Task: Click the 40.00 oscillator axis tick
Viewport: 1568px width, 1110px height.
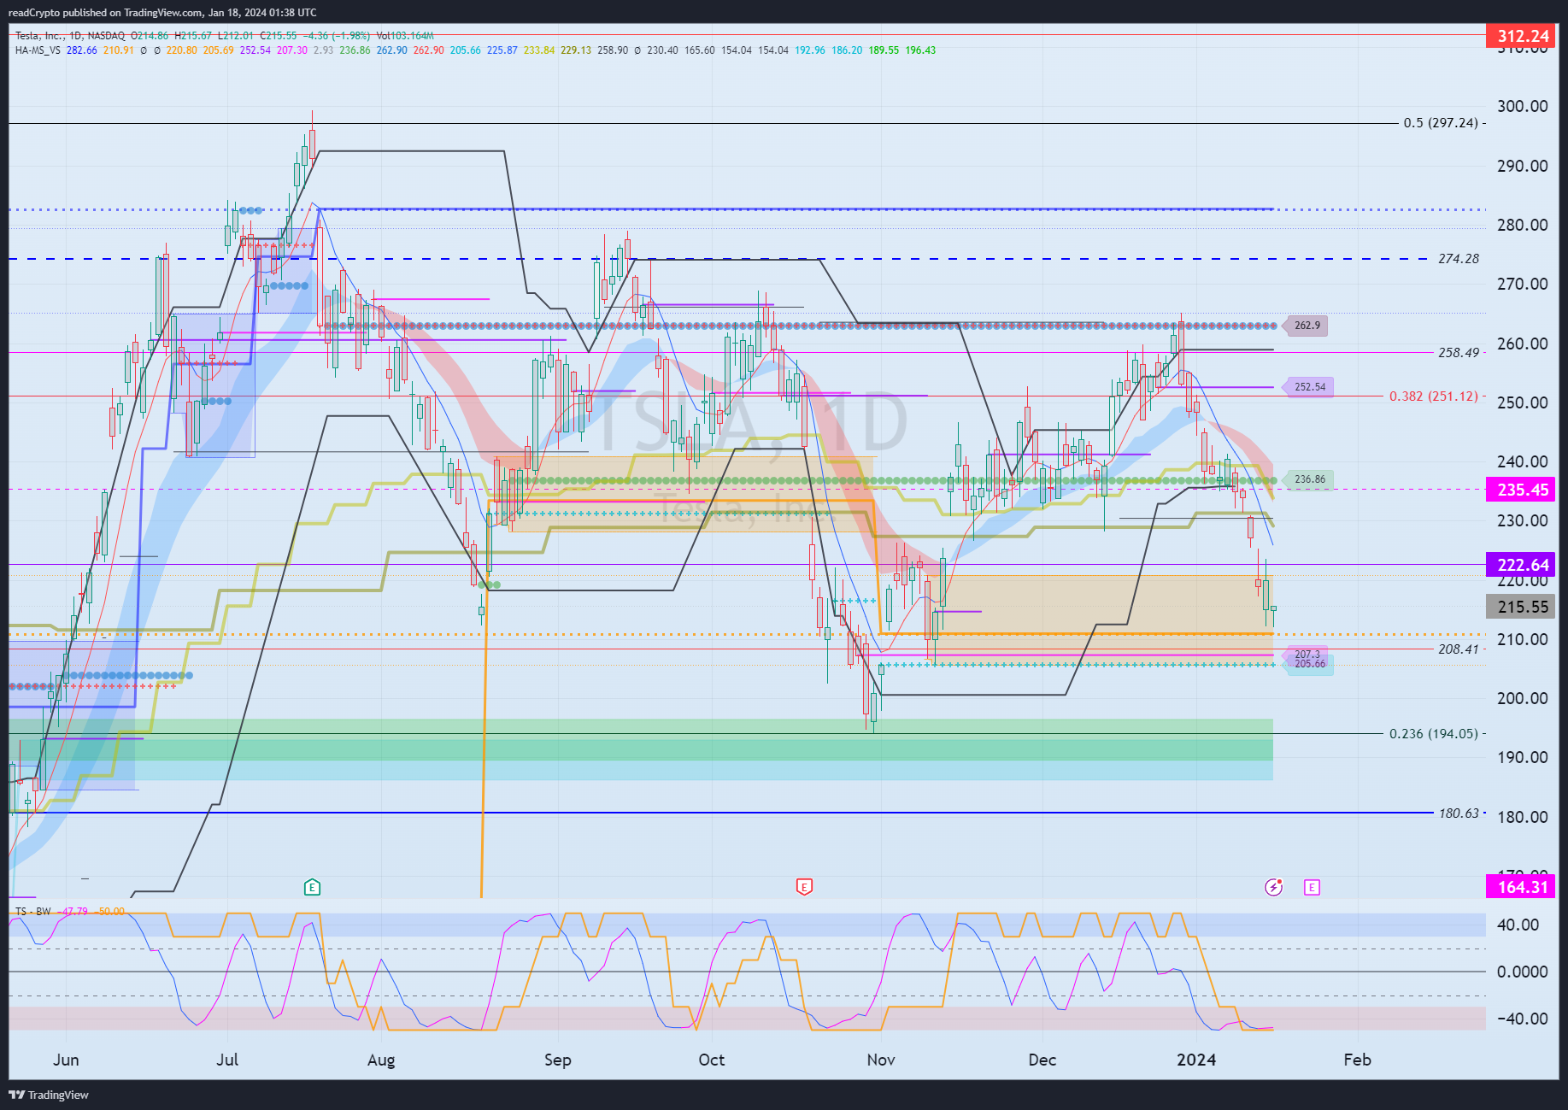Action: click(1518, 925)
